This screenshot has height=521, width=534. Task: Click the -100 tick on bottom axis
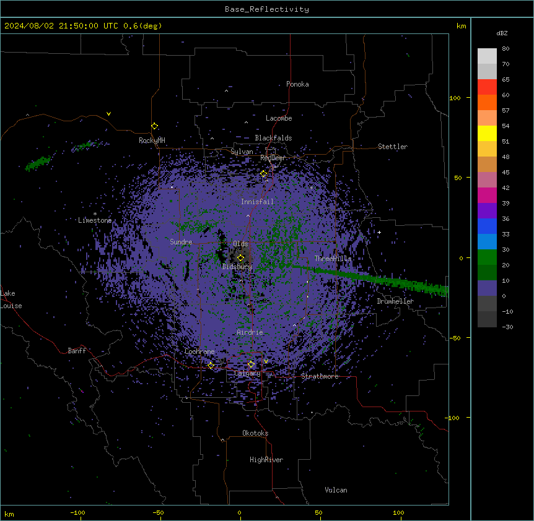pos(78,512)
